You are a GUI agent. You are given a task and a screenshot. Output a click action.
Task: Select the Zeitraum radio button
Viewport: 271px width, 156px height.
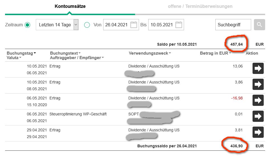tap(27, 25)
